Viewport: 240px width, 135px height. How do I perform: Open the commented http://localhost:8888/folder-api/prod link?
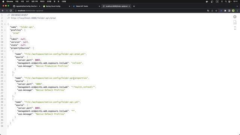click(x=33, y=18)
